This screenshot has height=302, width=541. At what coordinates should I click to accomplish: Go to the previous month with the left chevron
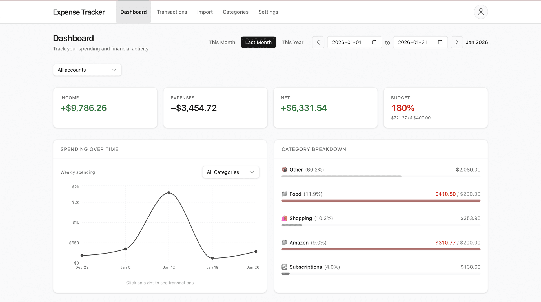(318, 42)
